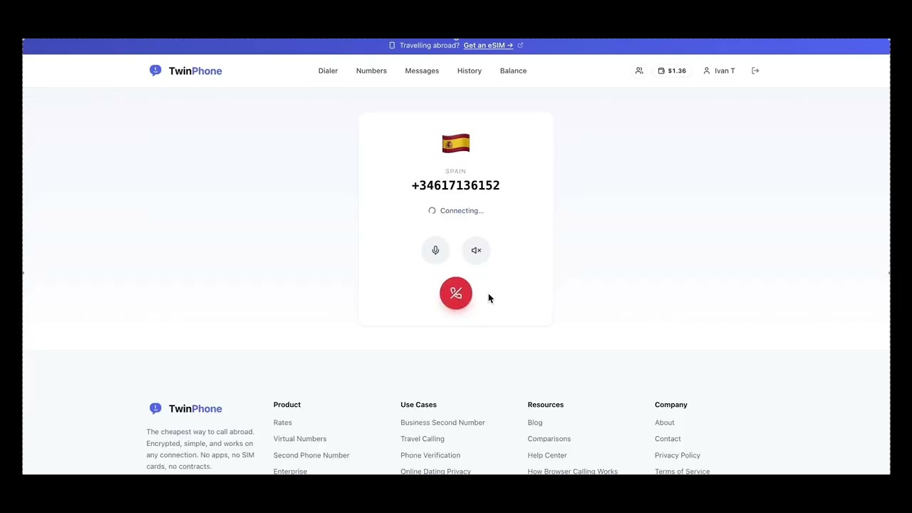Click the footer TwinPhone logo

tap(185, 408)
